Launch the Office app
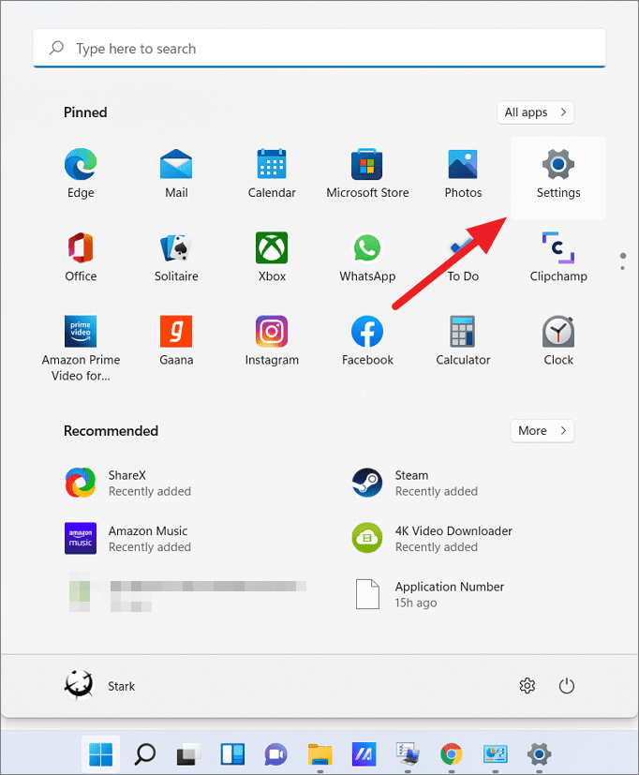The width and height of the screenshot is (639, 775). pyautogui.click(x=81, y=257)
